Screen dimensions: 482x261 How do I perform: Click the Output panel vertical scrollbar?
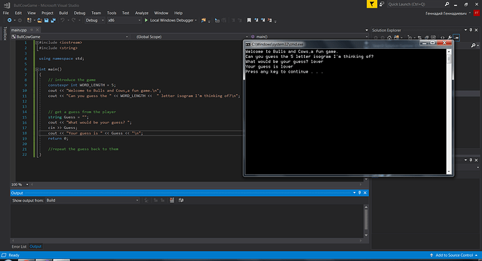[x=366, y=221]
